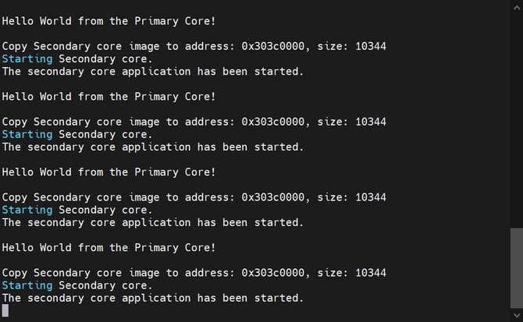
Task: Click the cyan "Starting" word in the bottommost block
Action: [27, 285]
